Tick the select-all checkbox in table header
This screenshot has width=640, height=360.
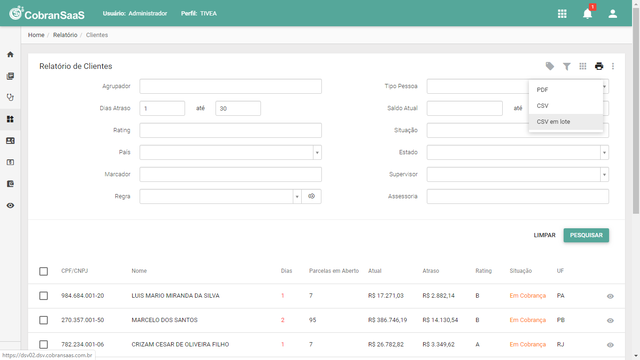click(x=44, y=271)
